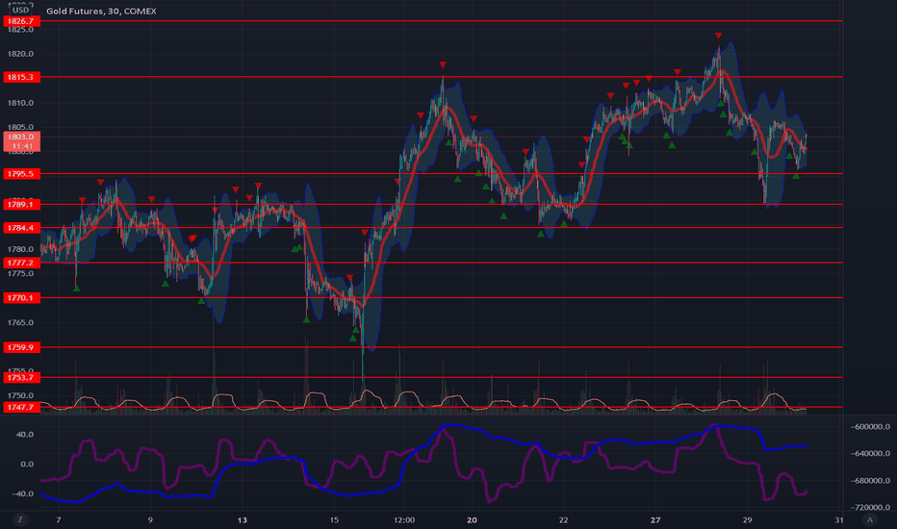Click the -680000.0 right scale value
Screen dimensions: 897x529
tap(870, 480)
